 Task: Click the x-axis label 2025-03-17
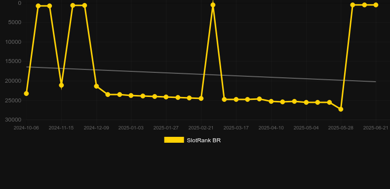pos(236,128)
